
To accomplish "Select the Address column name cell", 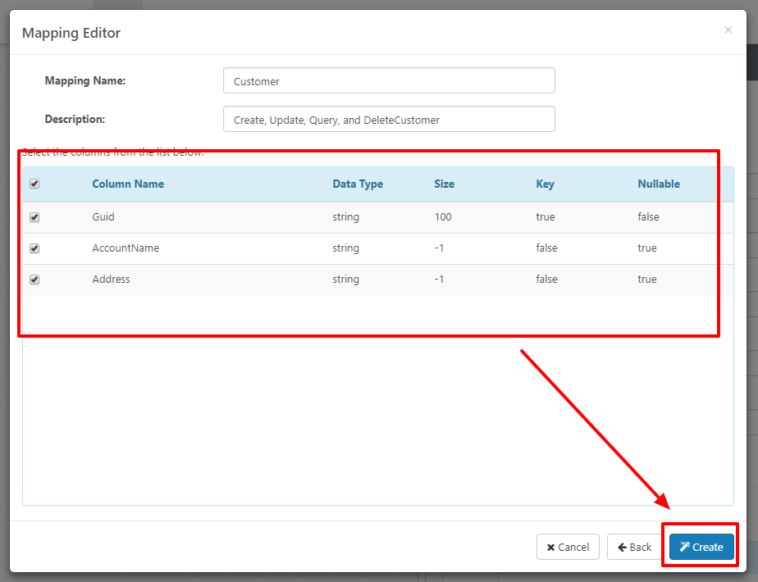I will click(x=111, y=280).
